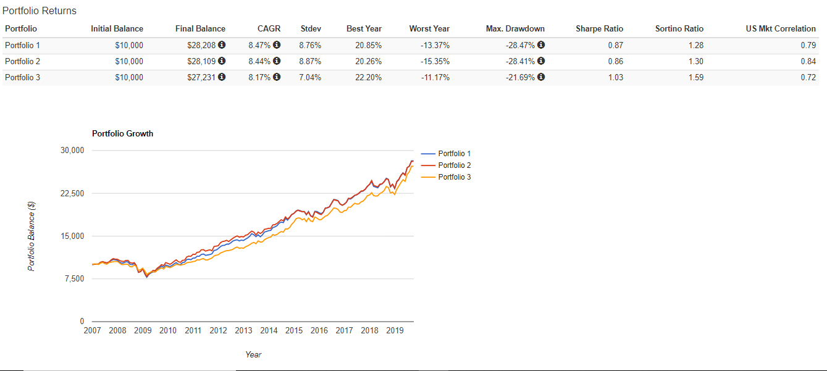Open info icon next to 8.44% CAGR
This screenshot has width=827, height=371.
click(x=277, y=61)
